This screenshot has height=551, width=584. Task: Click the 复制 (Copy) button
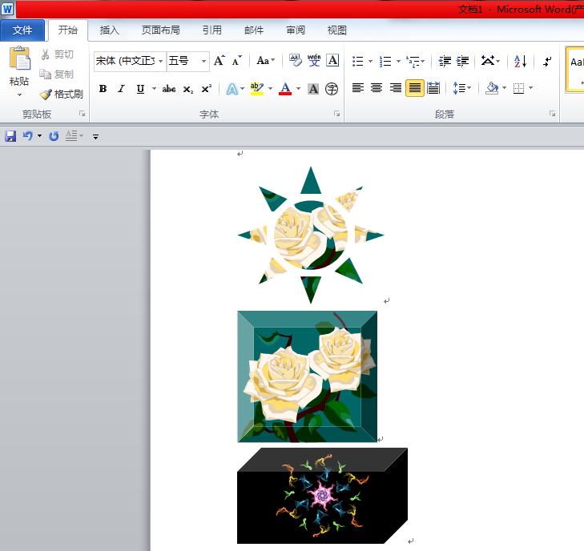[58, 74]
